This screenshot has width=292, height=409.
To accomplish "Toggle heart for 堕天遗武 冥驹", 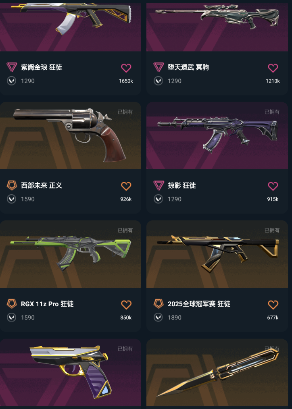I will 273,68.
